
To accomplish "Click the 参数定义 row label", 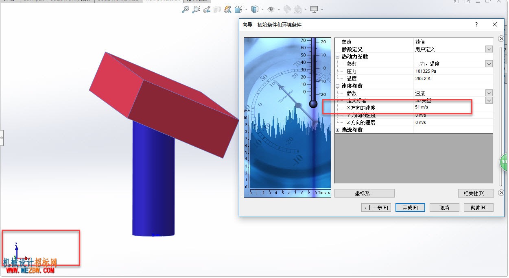I will tap(352, 49).
